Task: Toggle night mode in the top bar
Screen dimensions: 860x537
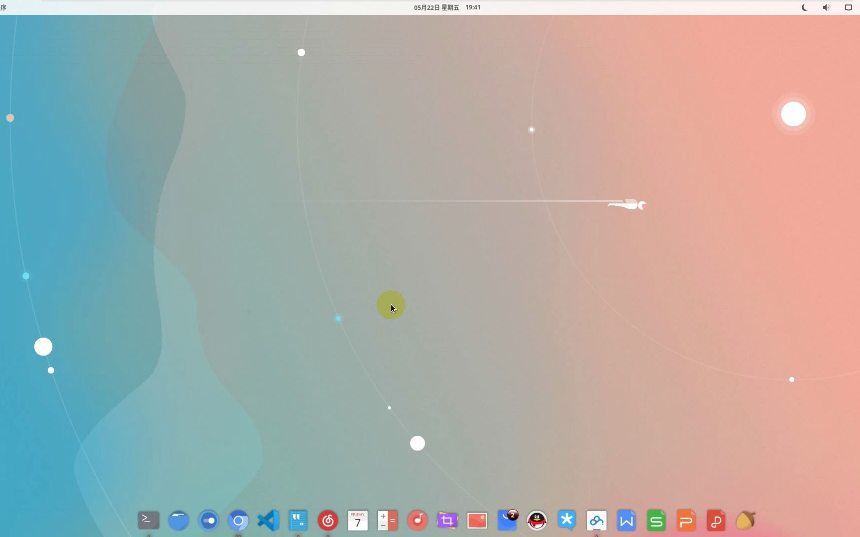Action: [x=805, y=7]
